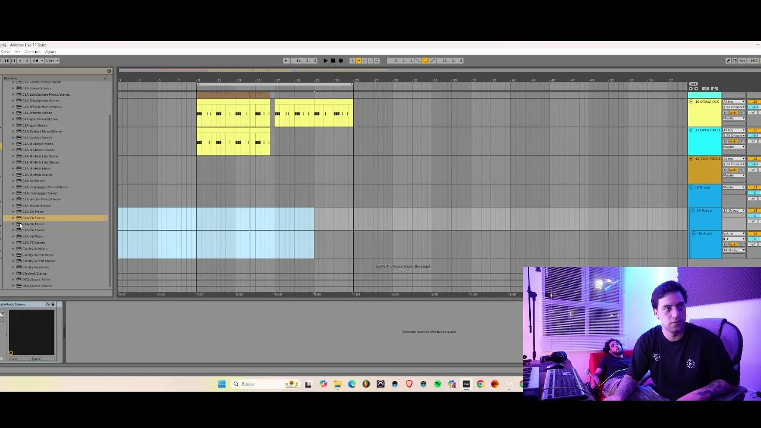Screen dimensions: 761x428
Task: Set 11 OPEN HAT monitor to In
Action: point(725,141)
